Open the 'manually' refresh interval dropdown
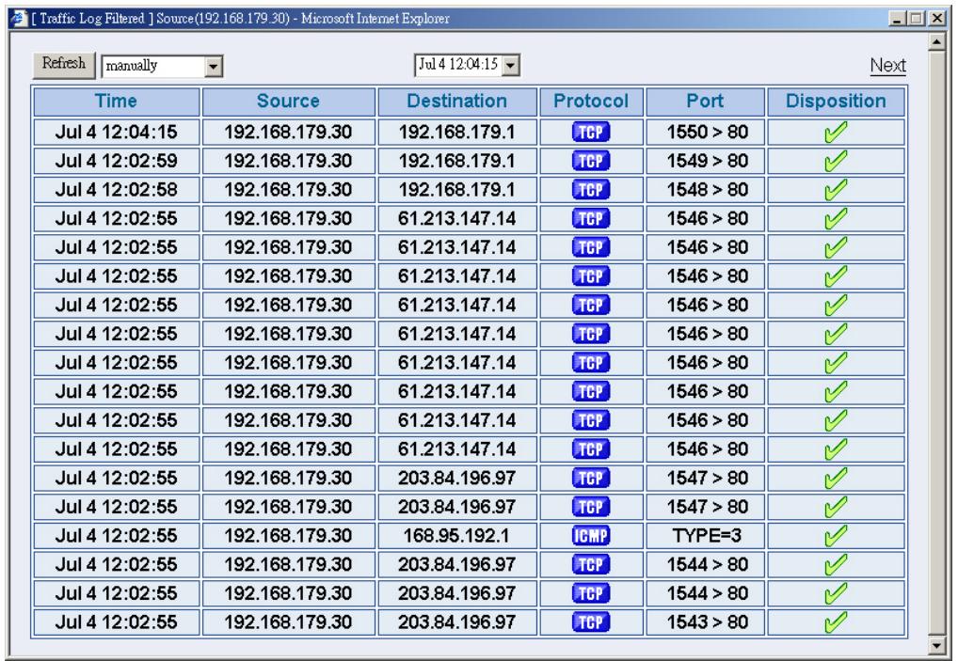This screenshot has height=661, width=958. click(x=214, y=66)
